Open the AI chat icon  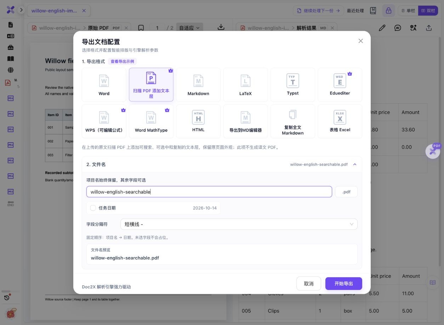pyautogui.click(x=398, y=28)
